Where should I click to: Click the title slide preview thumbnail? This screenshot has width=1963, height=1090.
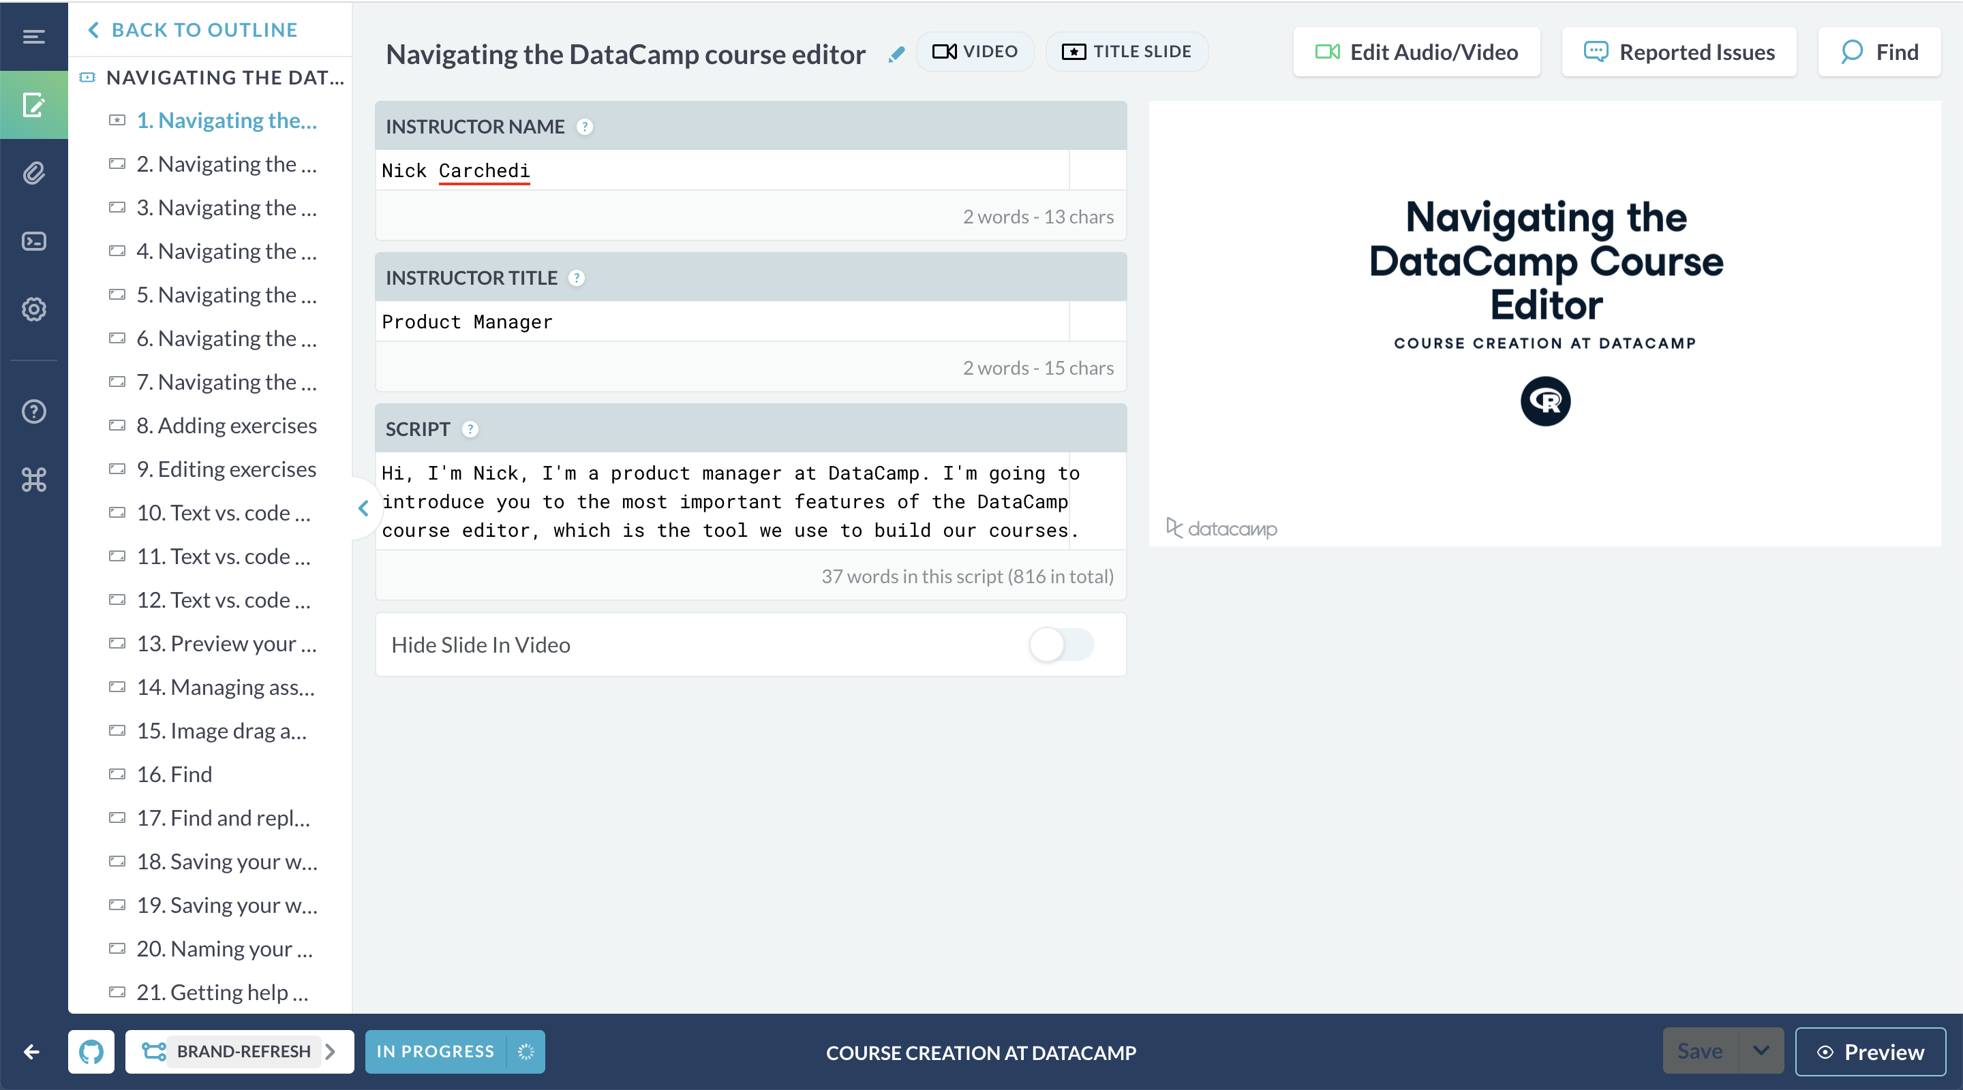[x=1544, y=324]
